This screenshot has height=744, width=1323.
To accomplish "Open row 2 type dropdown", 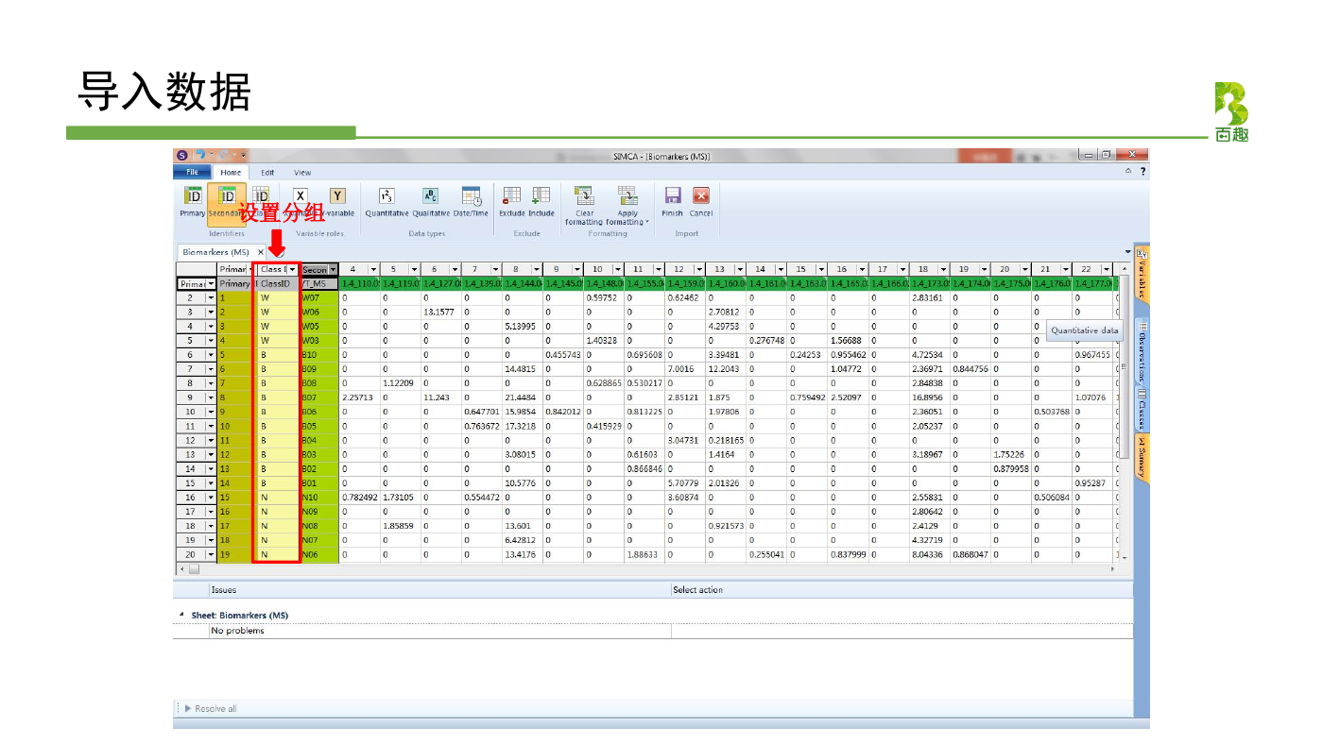I will (210, 297).
